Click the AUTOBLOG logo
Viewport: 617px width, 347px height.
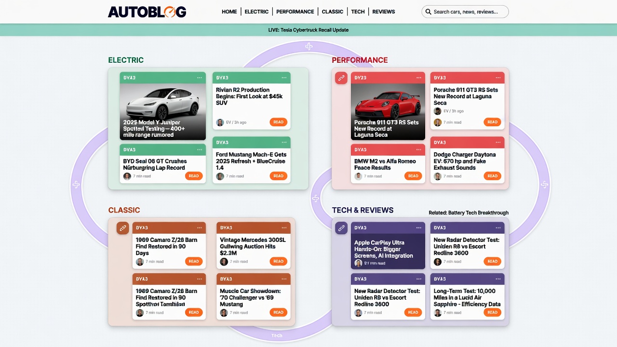coord(147,12)
